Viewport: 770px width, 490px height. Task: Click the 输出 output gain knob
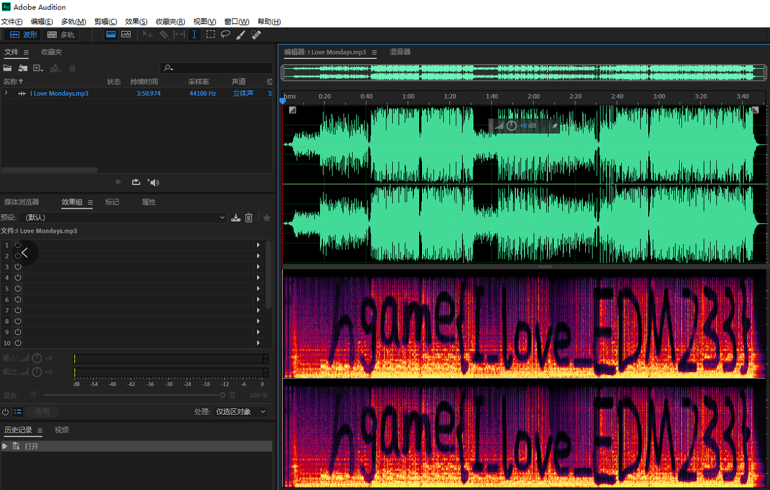[x=37, y=372]
